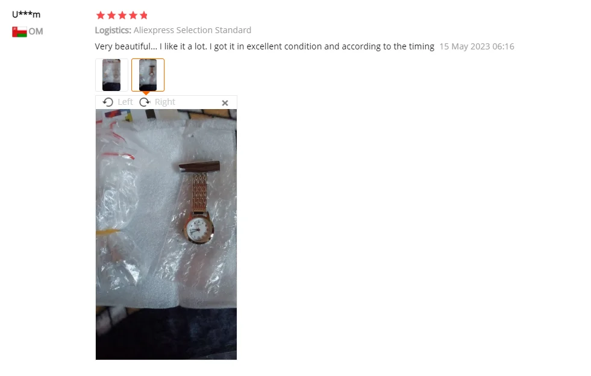591x376 pixels.
Task: Open the first review photo thumbnail
Action: (111, 75)
